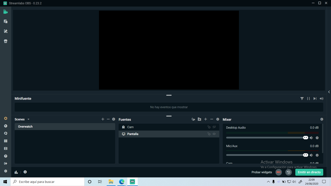Screen dimensions: 331x186
Task: Open Microsoft Edge from taskbar
Action: [x=122, y=182]
